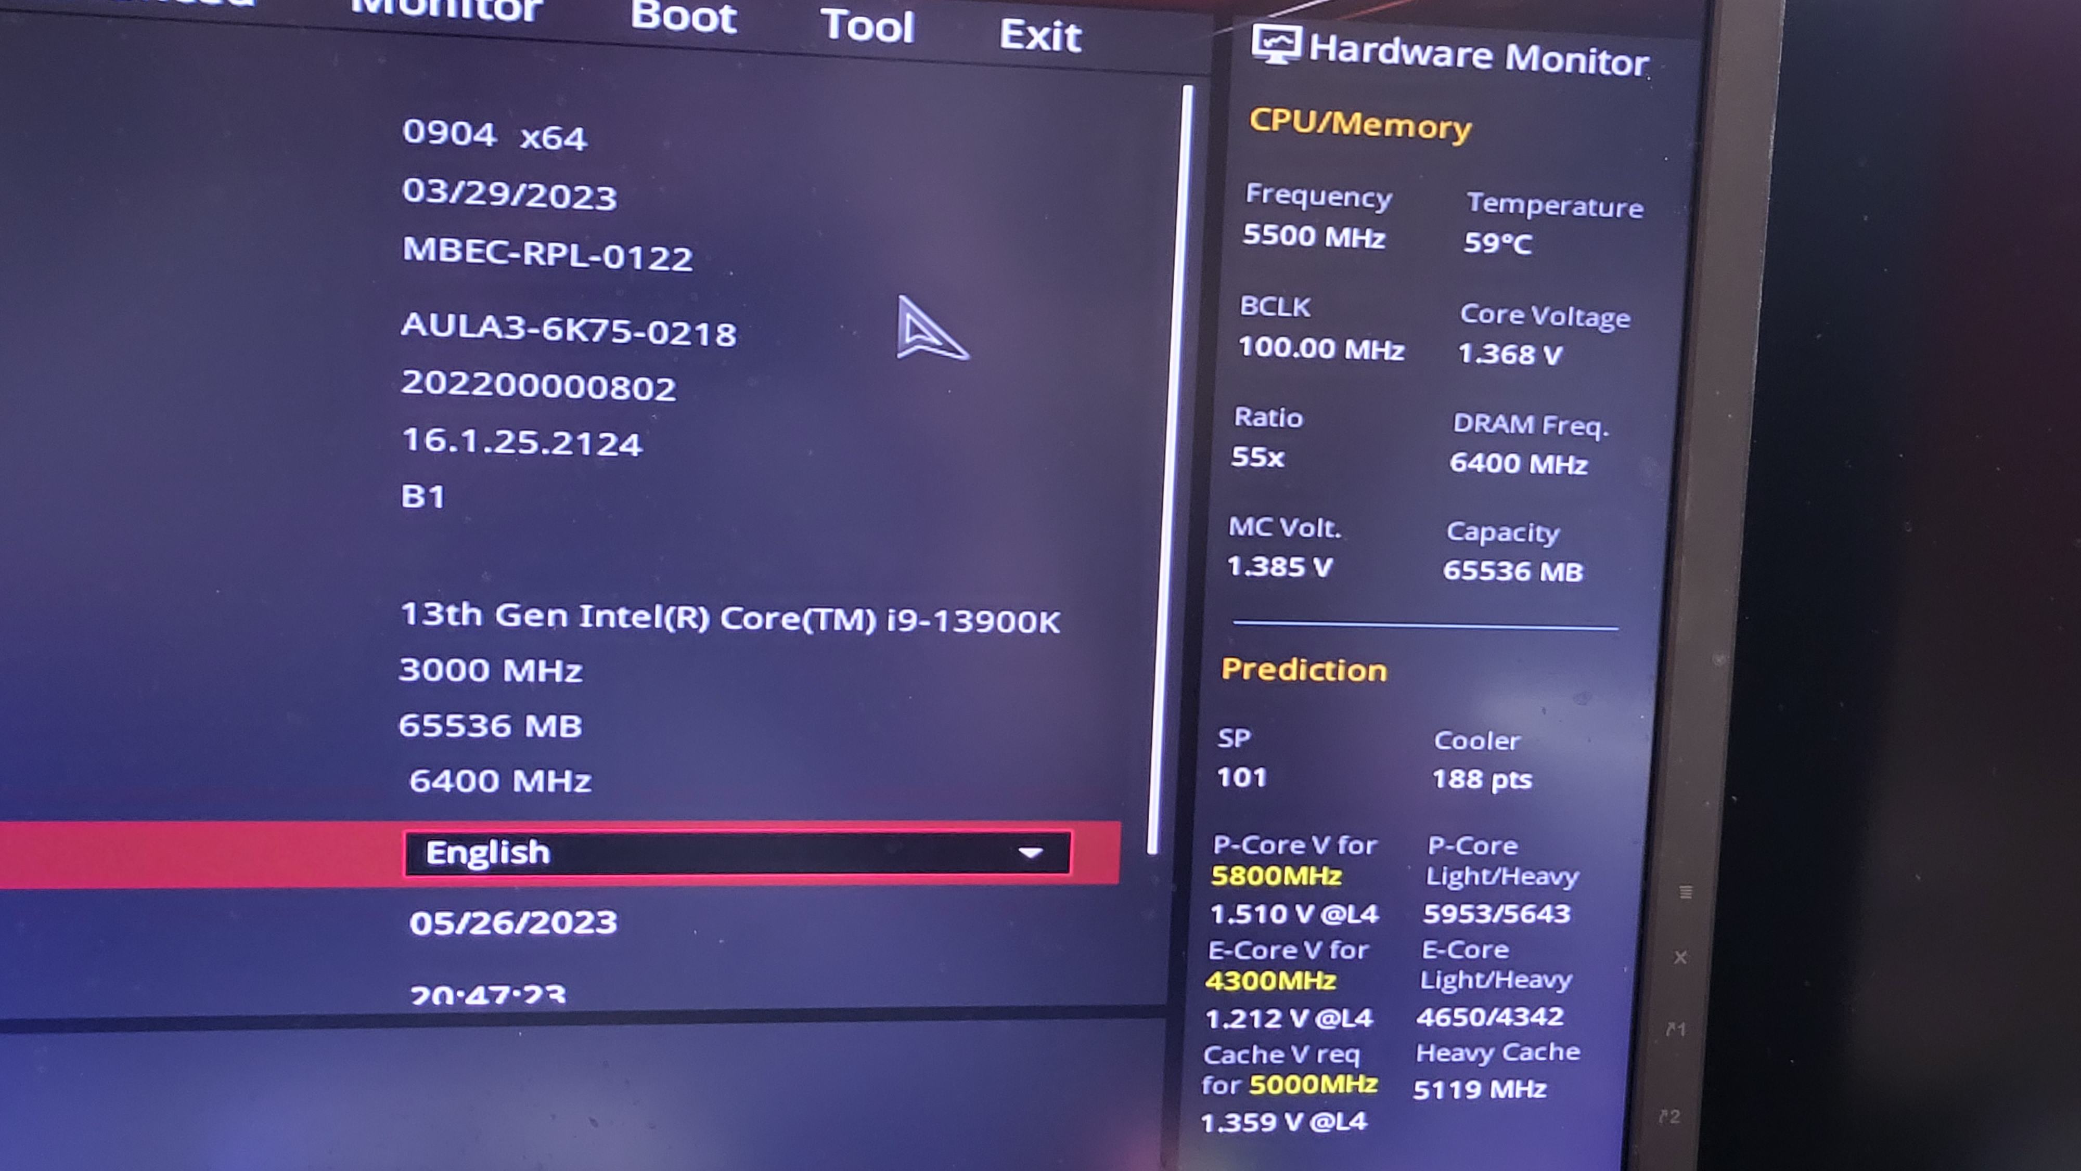Viewport: 2081px width, 1171px height.
Task: Click the 1.368 V core voltage
Action: click(x=1510, y=354)
